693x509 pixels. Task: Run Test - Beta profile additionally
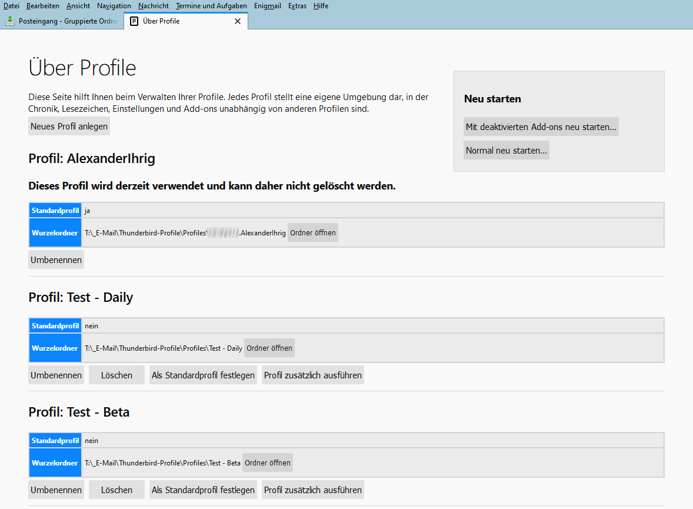click(x=312, y=490)
